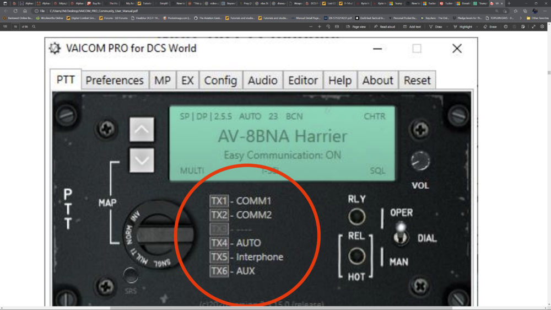Open the PDF table of contents icon
Screen dimensions: 551x310
click(x=5, y=26)
